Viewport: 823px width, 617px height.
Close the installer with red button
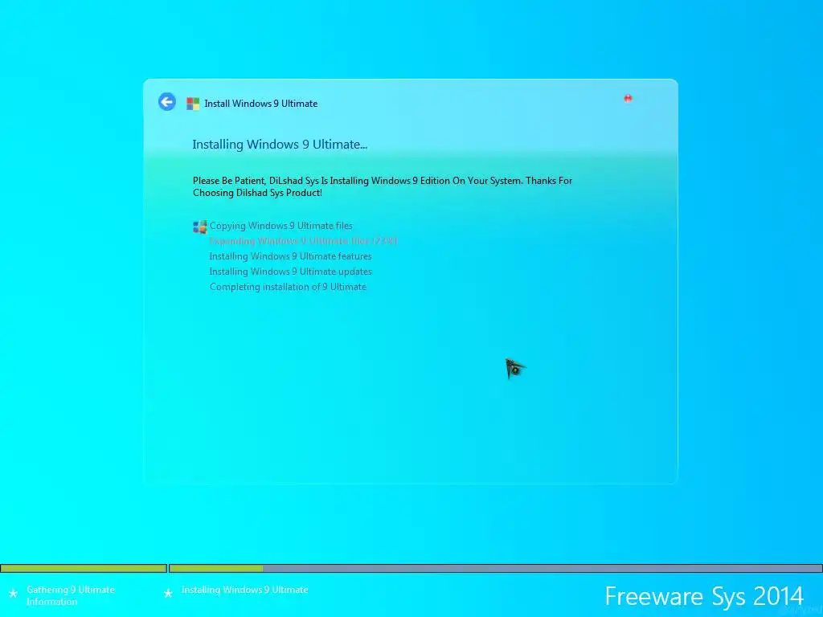[x=628, y=98]
